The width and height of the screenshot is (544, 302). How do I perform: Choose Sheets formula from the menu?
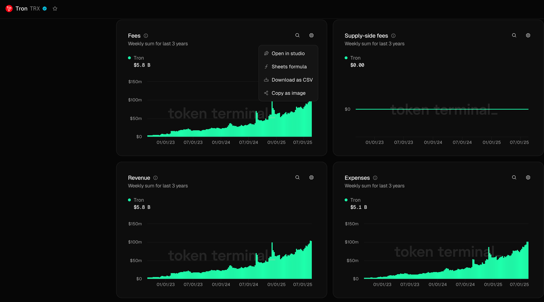[x=289, y=67]
